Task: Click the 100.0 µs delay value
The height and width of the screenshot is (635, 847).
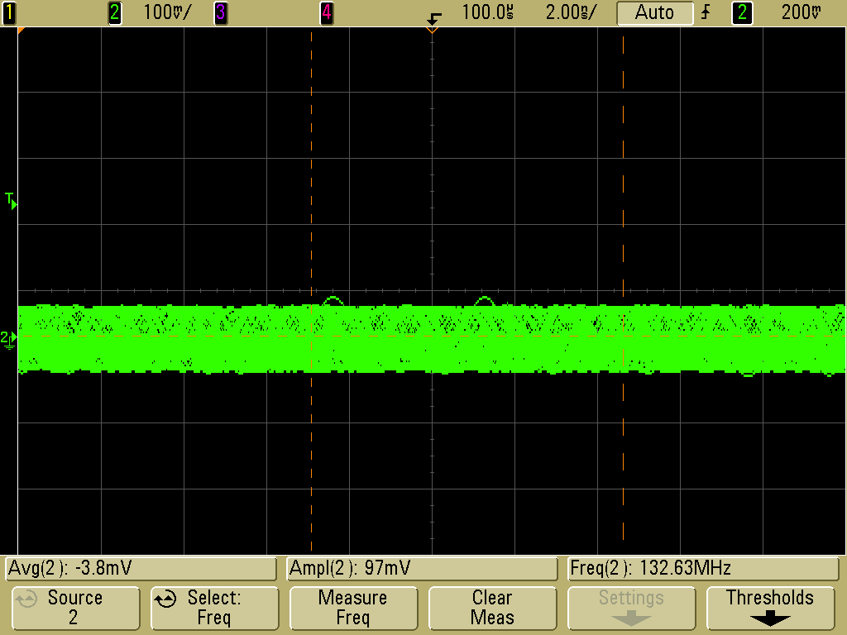Action: [487, 12]
